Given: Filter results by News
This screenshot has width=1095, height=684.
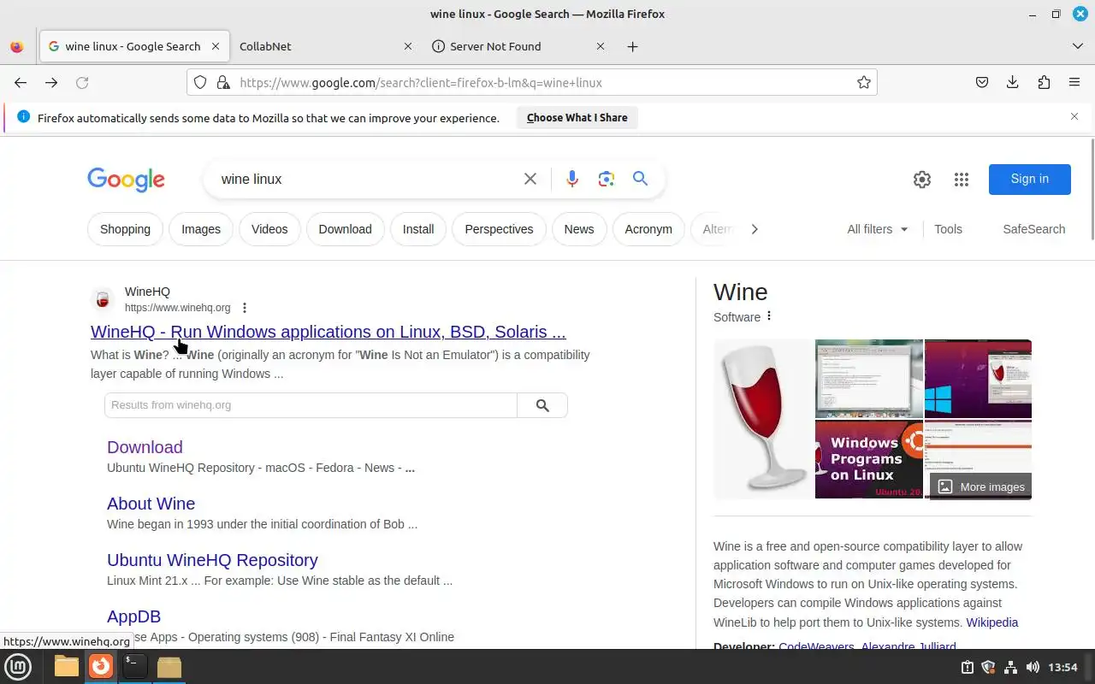Looking at the screenshot, I should coord(579,229).
